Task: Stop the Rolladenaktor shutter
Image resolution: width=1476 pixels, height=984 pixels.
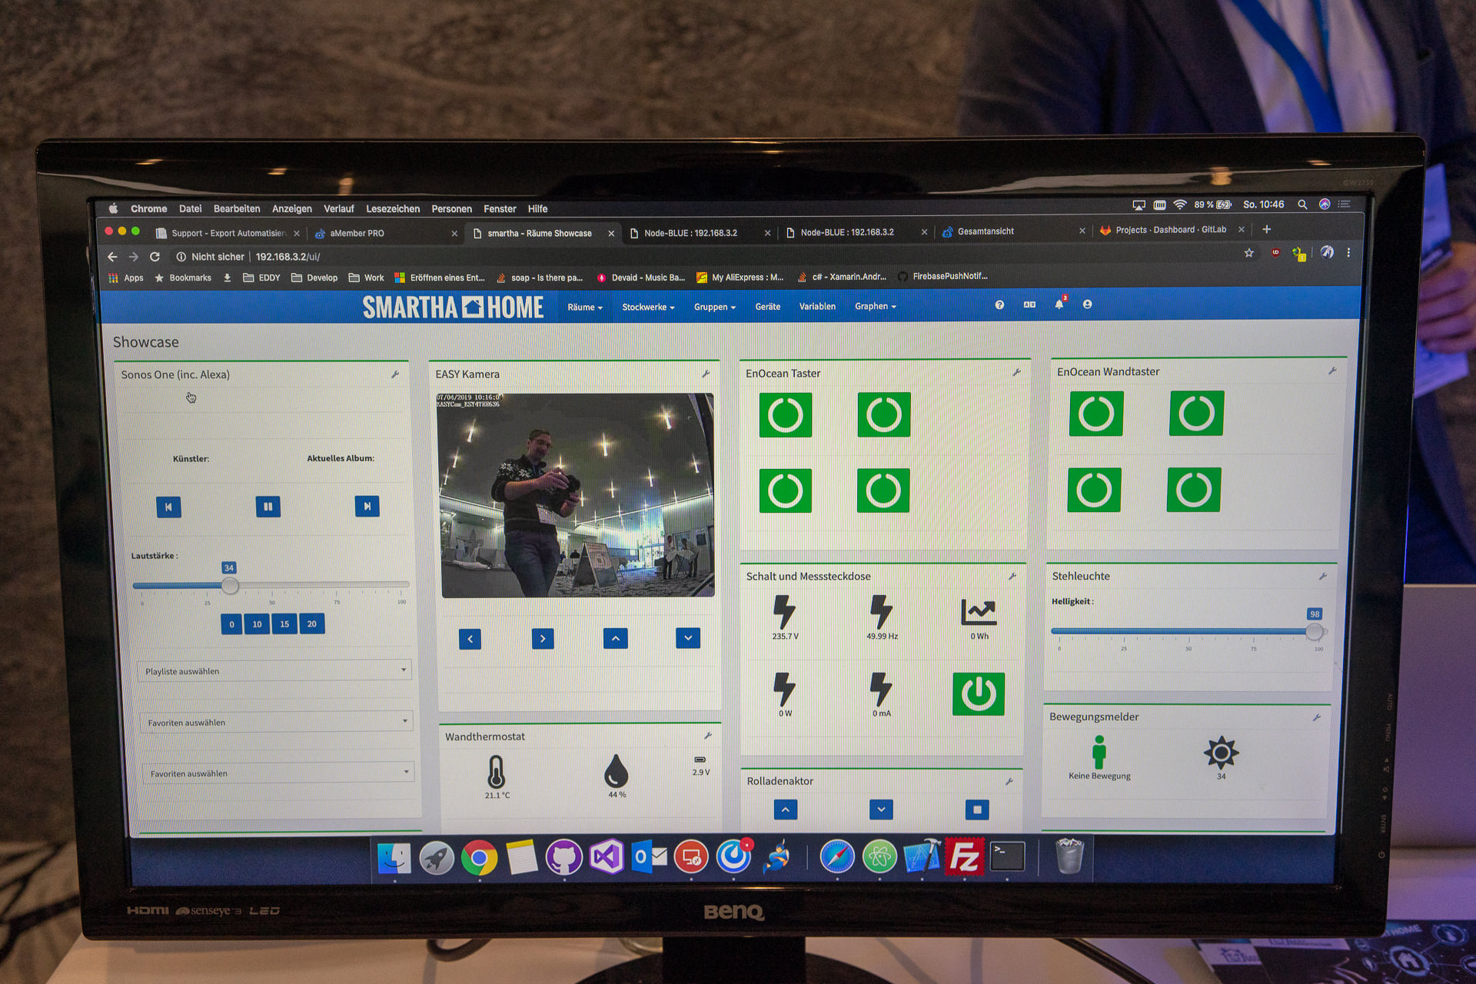Action: tap(977, 809)
